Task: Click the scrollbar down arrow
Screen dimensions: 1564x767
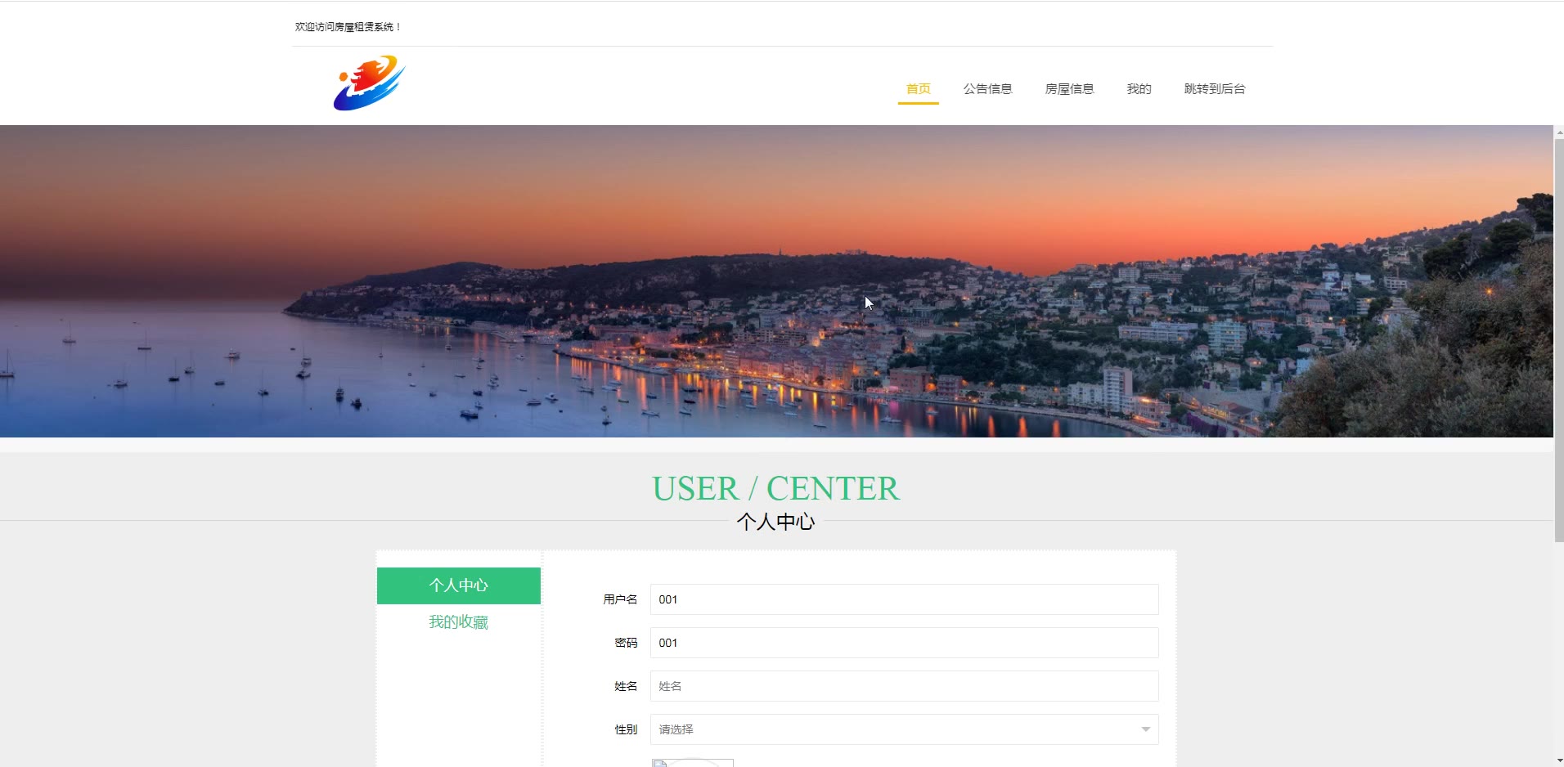Action: [x=1559, y=760]
